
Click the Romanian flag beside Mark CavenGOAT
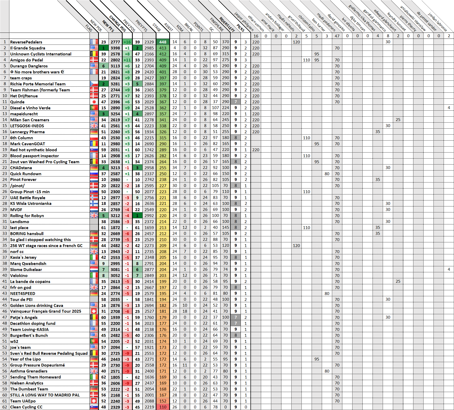coord(94,144)
